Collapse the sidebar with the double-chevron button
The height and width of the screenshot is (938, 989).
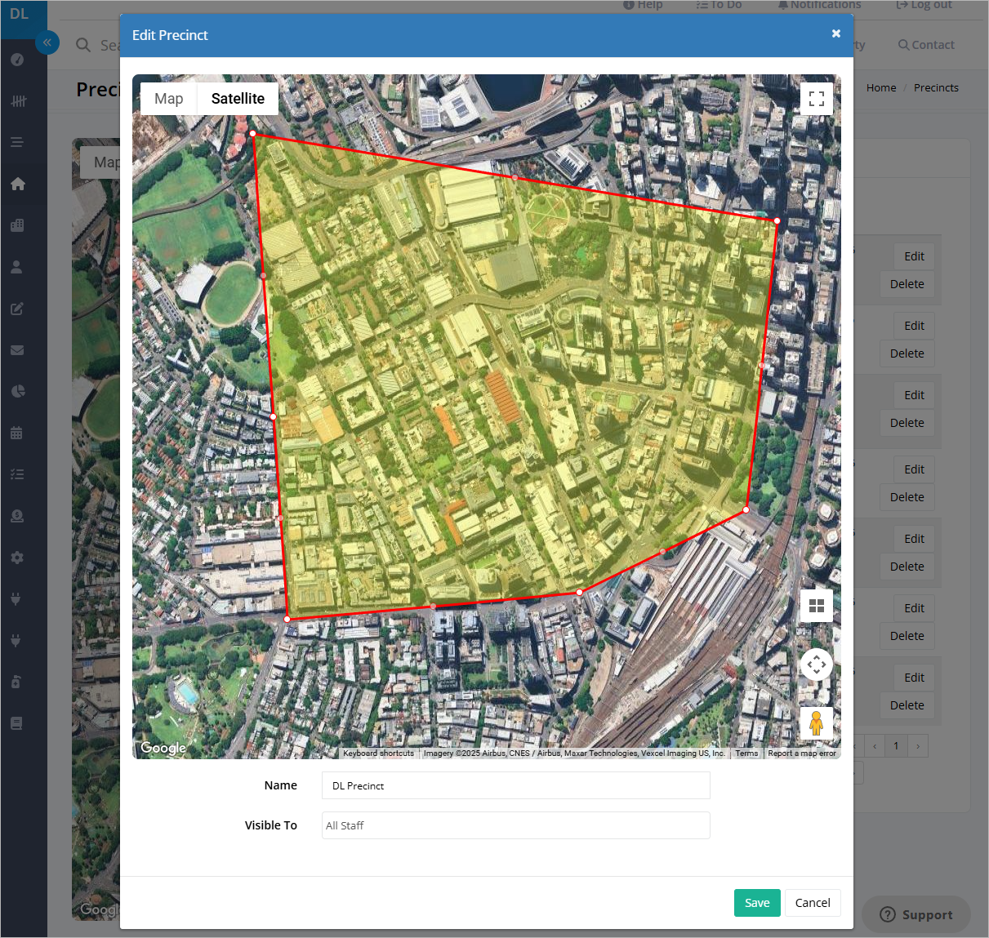tap(47, 42)
